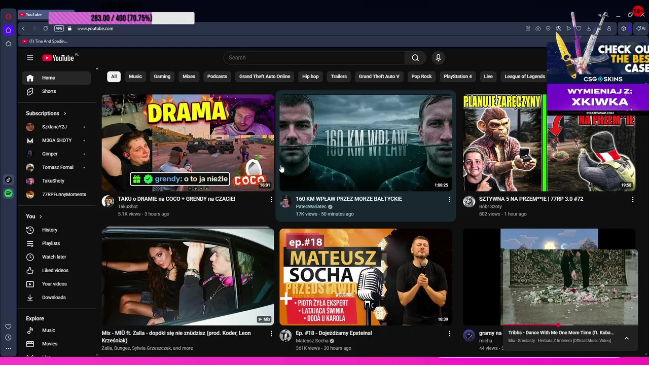Click the edit page icon in address bar

[x=528, y=28]
